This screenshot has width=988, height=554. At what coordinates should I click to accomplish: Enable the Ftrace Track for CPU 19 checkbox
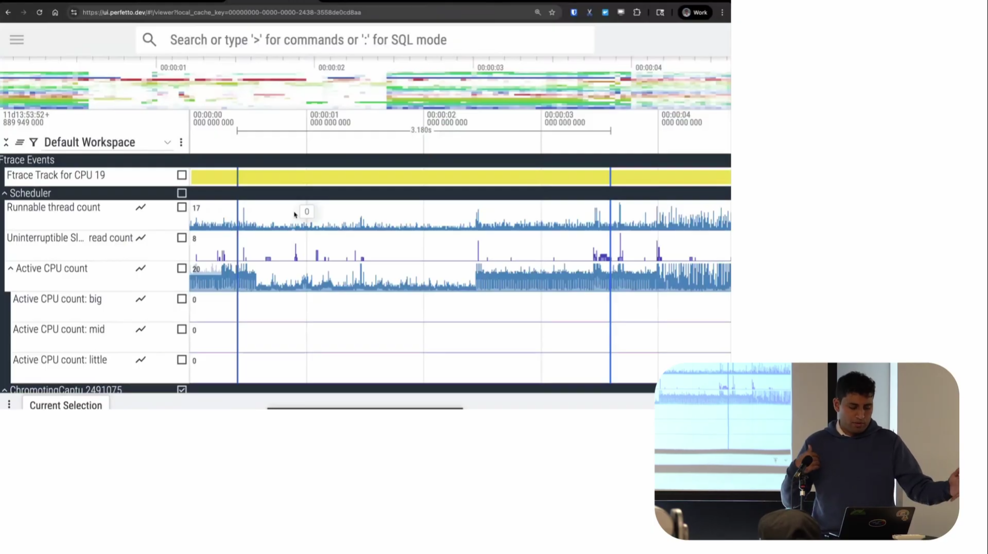pyautogui.click(x=182, y=175)
